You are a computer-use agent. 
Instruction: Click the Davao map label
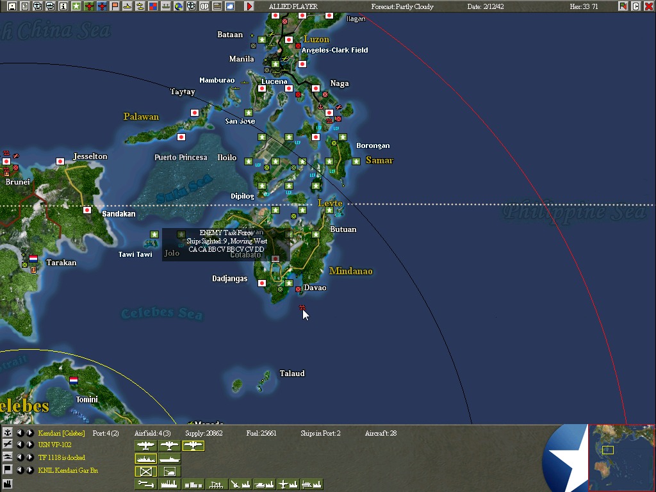[x=315, y=288]
